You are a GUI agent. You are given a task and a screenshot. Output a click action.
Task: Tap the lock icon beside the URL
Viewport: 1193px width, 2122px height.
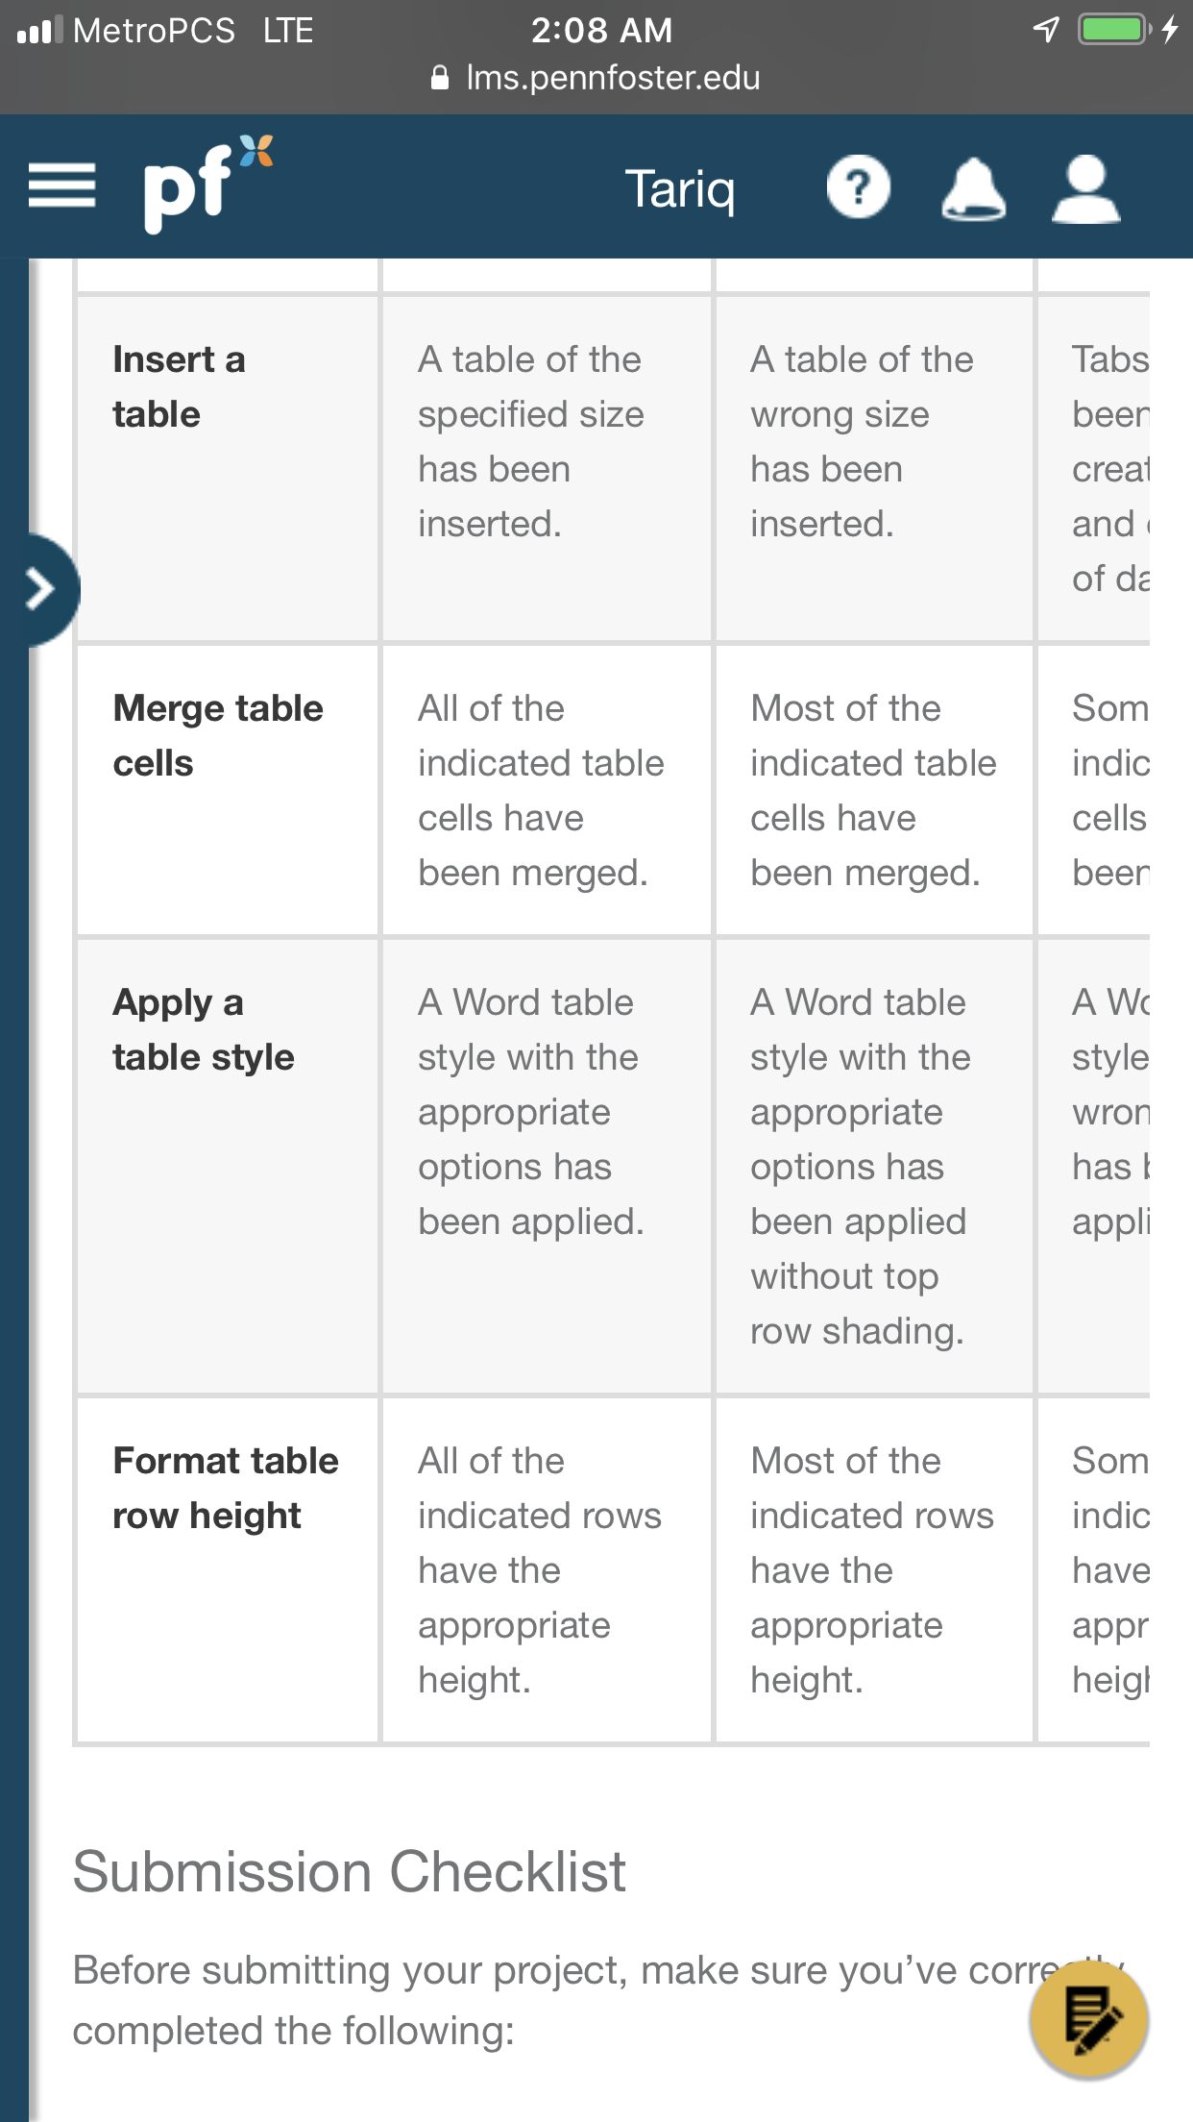(x=440, y=78)
